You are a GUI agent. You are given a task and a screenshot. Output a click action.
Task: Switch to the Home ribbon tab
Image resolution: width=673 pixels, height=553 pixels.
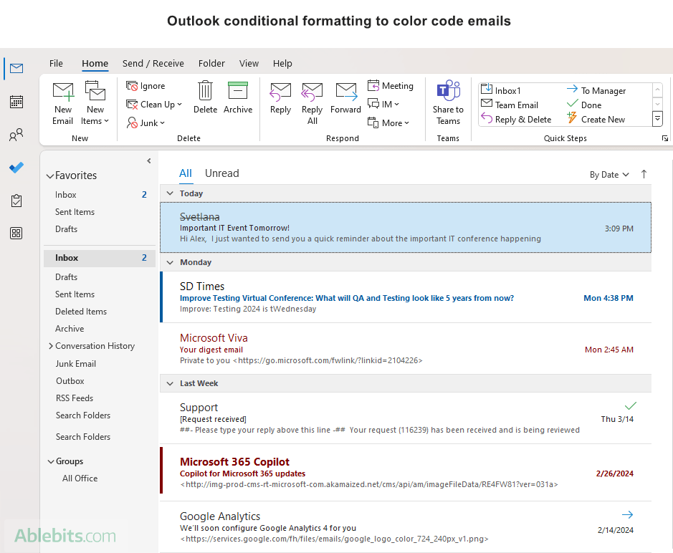95,64
